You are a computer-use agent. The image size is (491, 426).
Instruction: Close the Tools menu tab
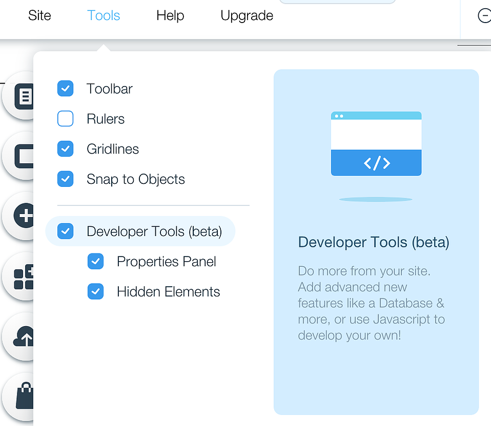[104, 15]
